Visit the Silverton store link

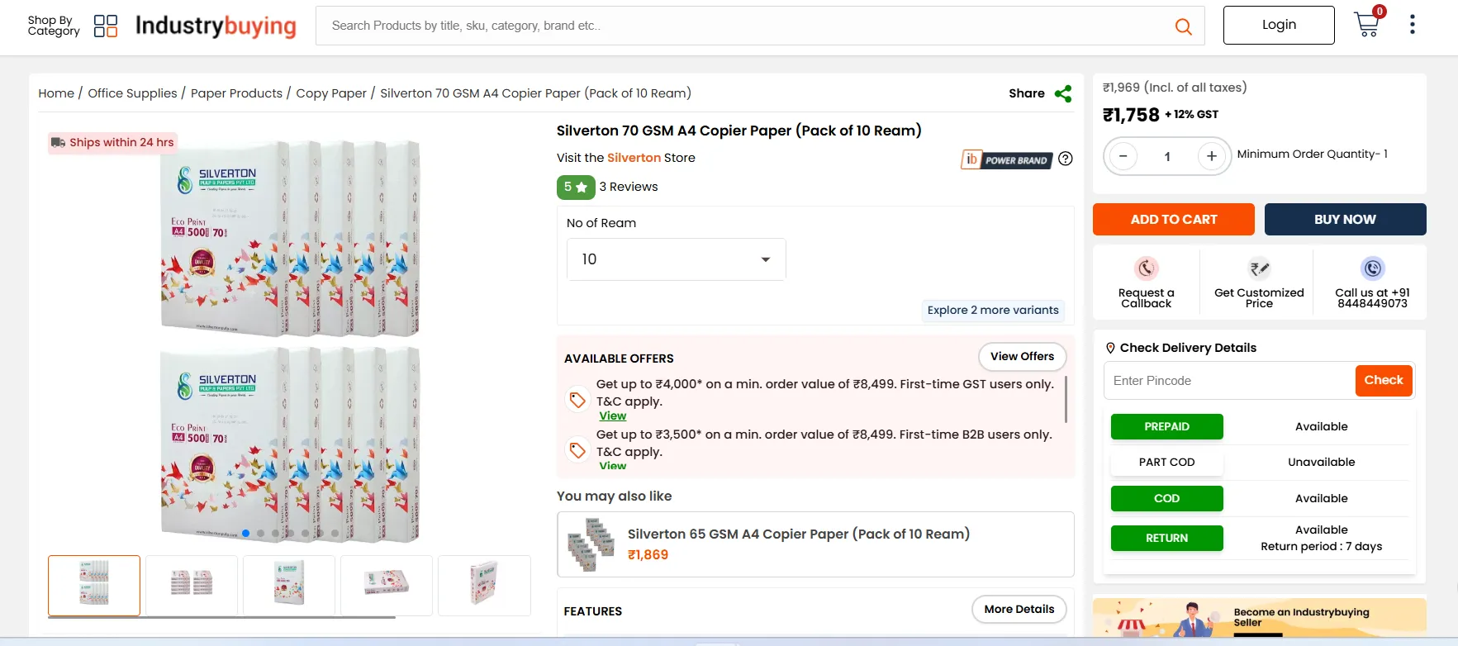[x=634, y=158]
